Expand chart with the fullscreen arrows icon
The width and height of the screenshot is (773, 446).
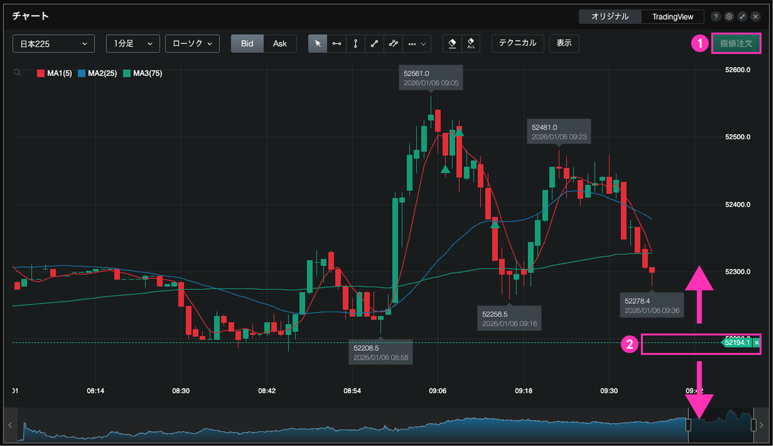tap(742, 17)
